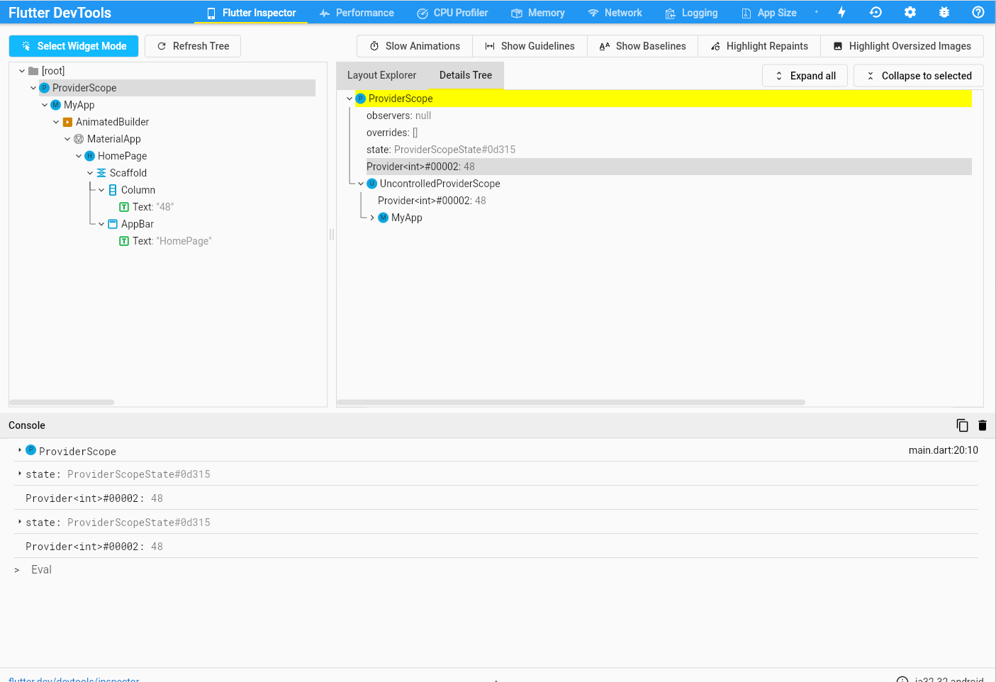Clear the console with the trash icon

pyautogui.click(x=982, y=425)
